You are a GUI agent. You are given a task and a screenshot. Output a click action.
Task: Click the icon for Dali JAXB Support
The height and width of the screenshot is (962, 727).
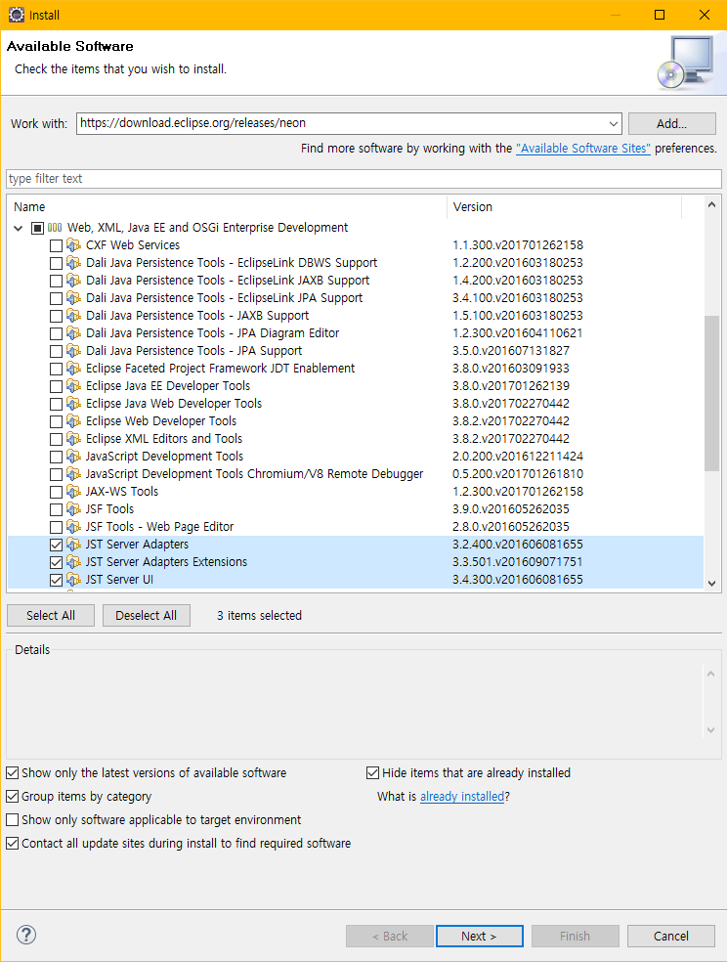[73, 316]
